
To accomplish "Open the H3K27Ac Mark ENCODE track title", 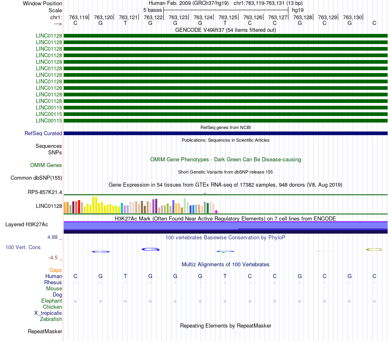I will click(x=225, y=219).
